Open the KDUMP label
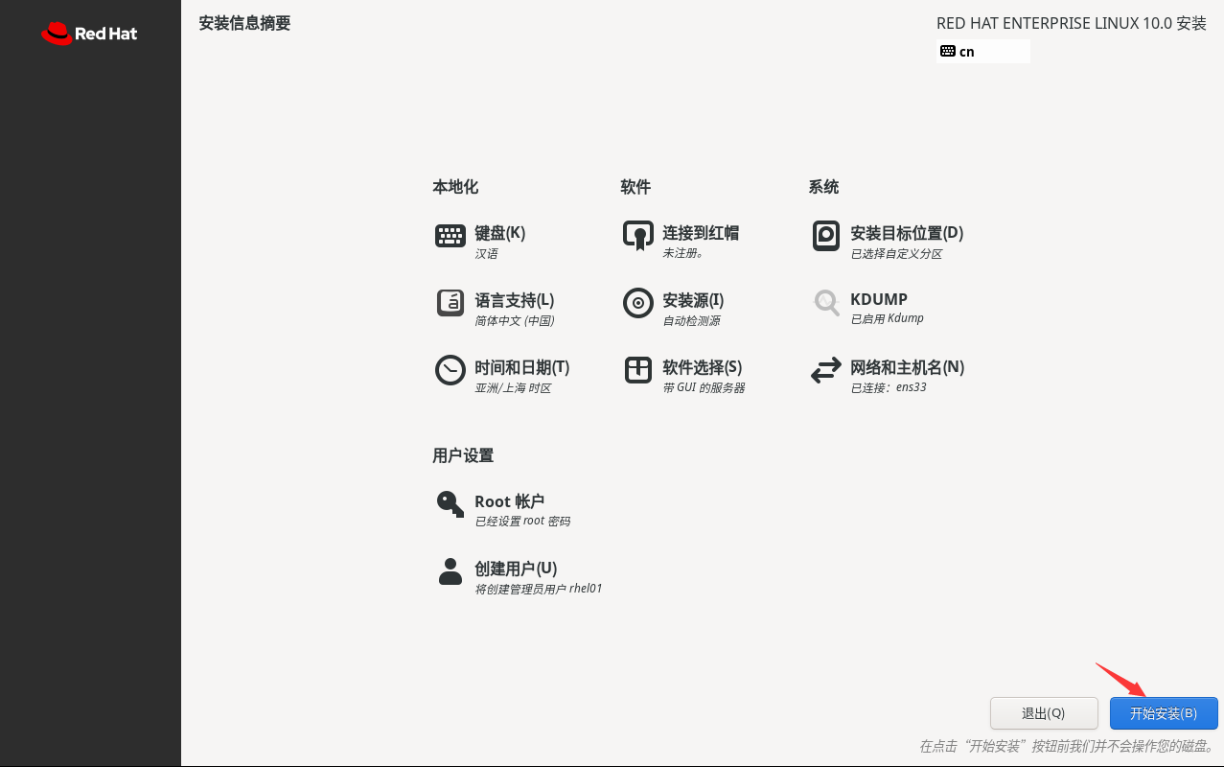Image resolution: width=1224 pixels, height=767 pixels. [879, 299]
